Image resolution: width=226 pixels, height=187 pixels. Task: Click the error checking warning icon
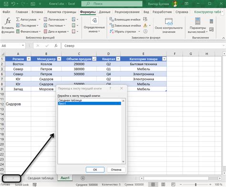pos(145,25)
